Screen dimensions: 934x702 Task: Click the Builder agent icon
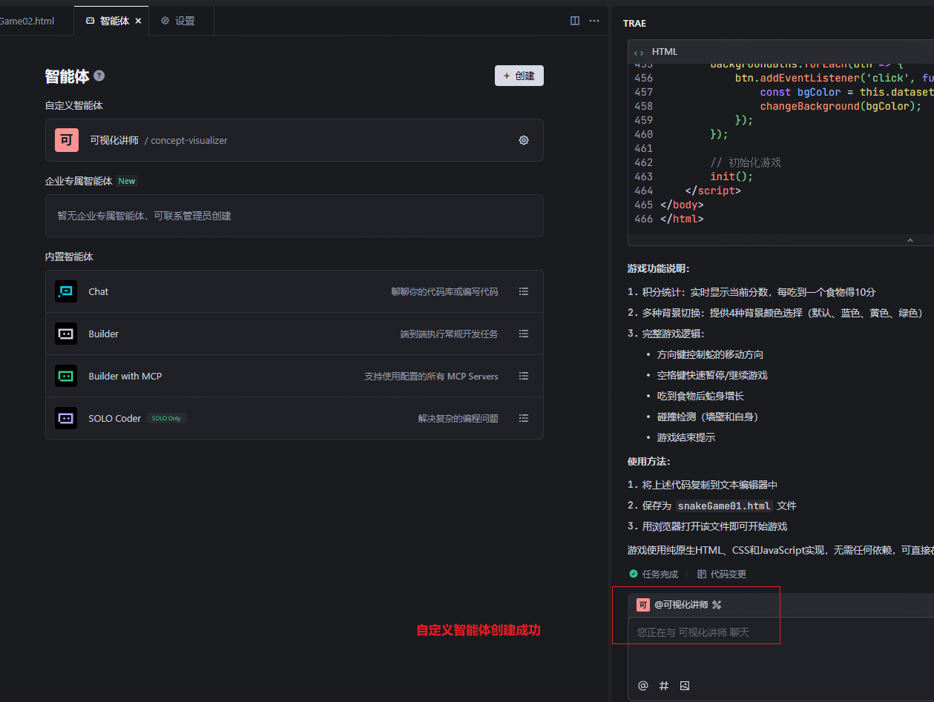point(66,334)
